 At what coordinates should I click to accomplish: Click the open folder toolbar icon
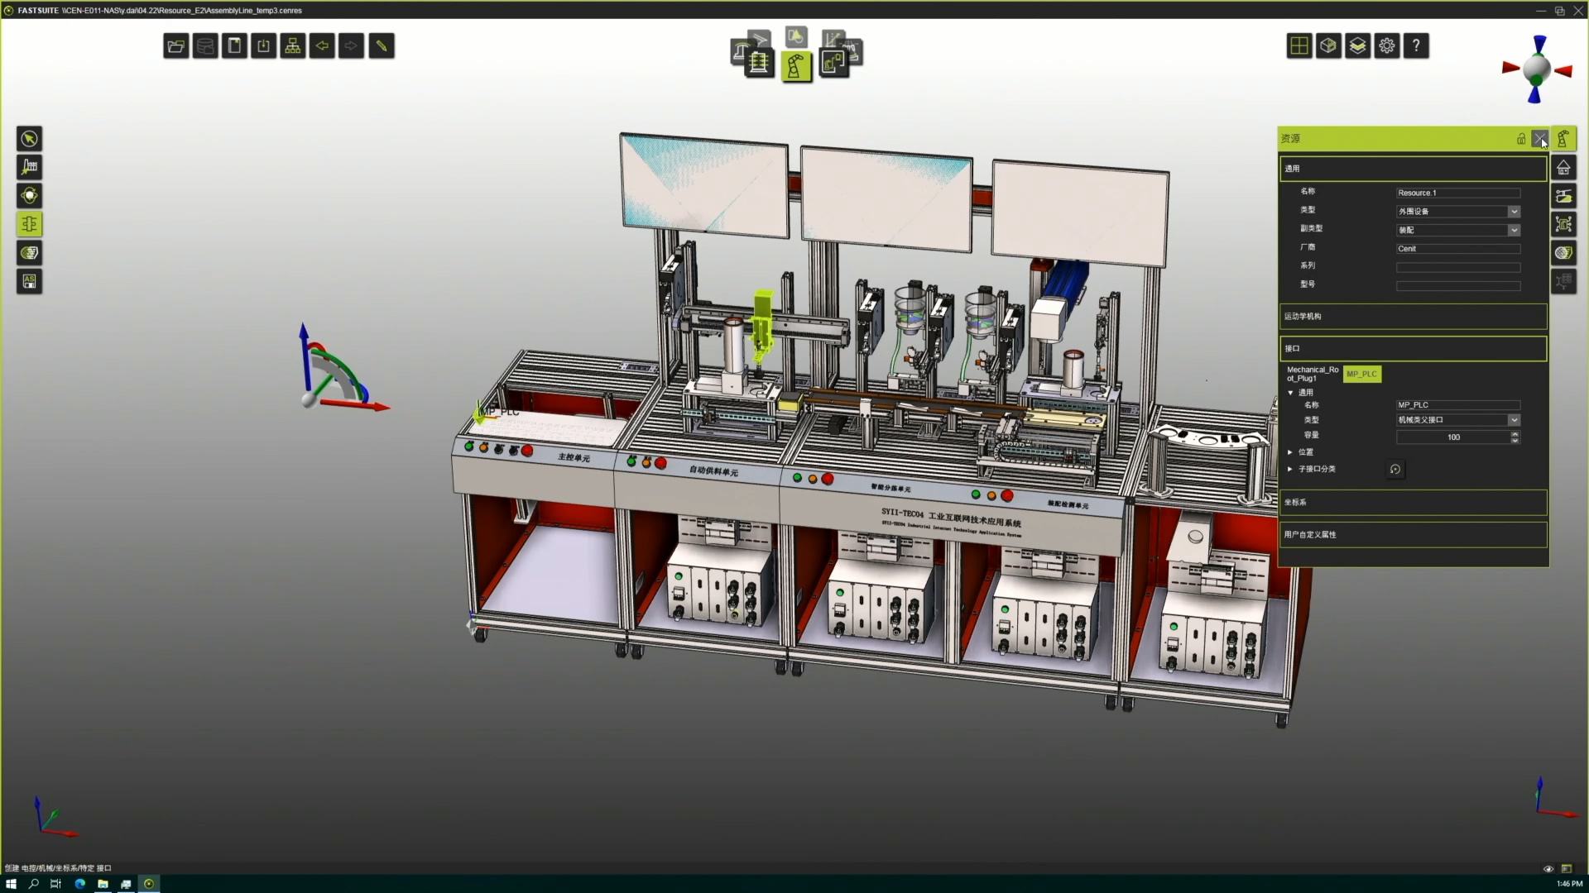(175, 46)
